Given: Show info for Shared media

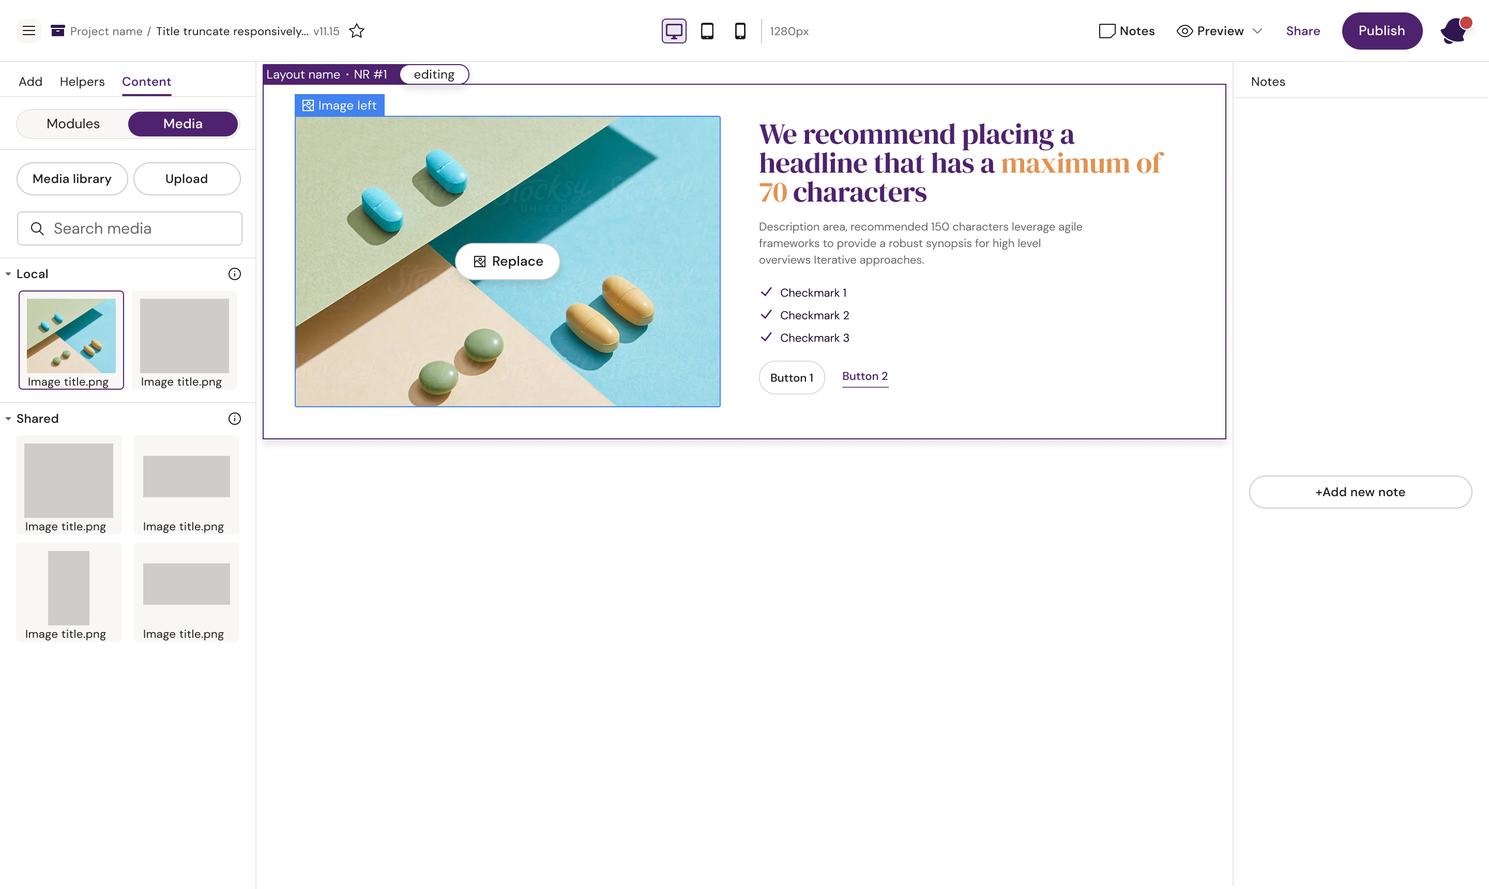Looking at the screenshot, I should pos(234,419).
